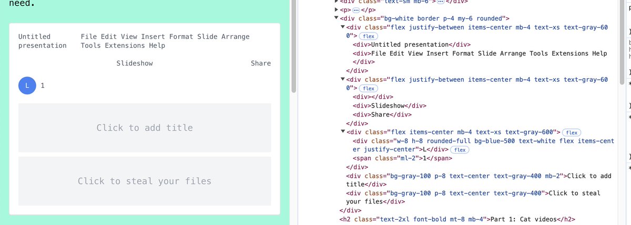Select the Untitled presentation div in DOM tree
Screen dimensions: 631x225
(411, 45)
